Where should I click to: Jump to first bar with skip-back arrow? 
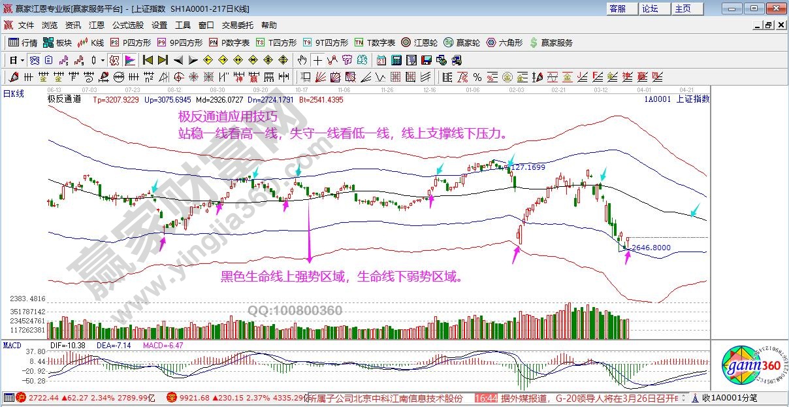click(148, 60)
